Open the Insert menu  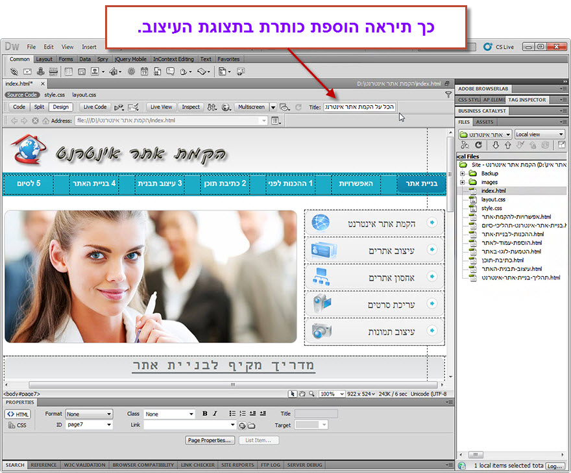89,47
